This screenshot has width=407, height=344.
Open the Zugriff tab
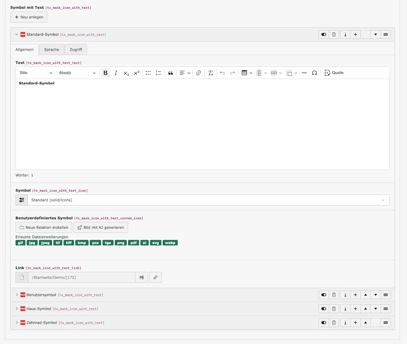pyautogui.click(x=76, y=49)
